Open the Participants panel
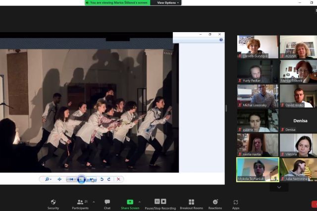The width and height of the screenshot is (317, 211). (x=79, y=202)
